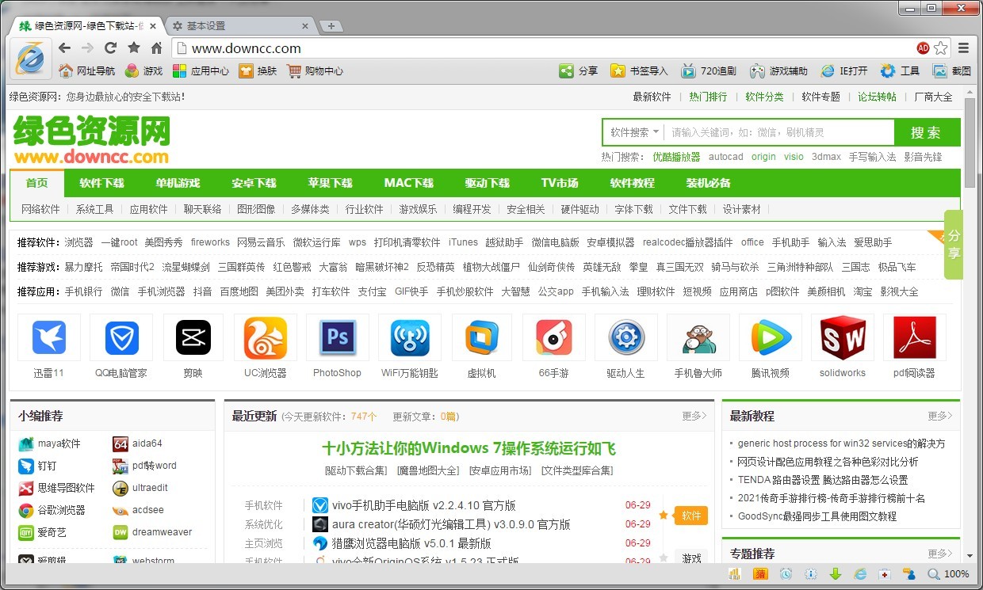Reload the page with refresh icon

point(110,48)
